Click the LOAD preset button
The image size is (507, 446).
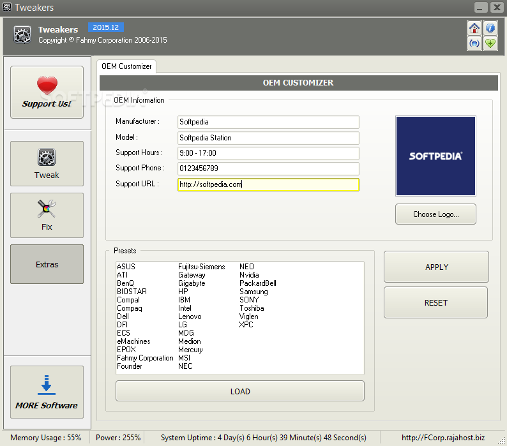[240, 391]
